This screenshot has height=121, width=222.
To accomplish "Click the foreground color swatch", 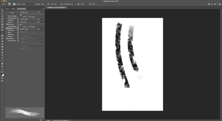I will tap(2, 74).
